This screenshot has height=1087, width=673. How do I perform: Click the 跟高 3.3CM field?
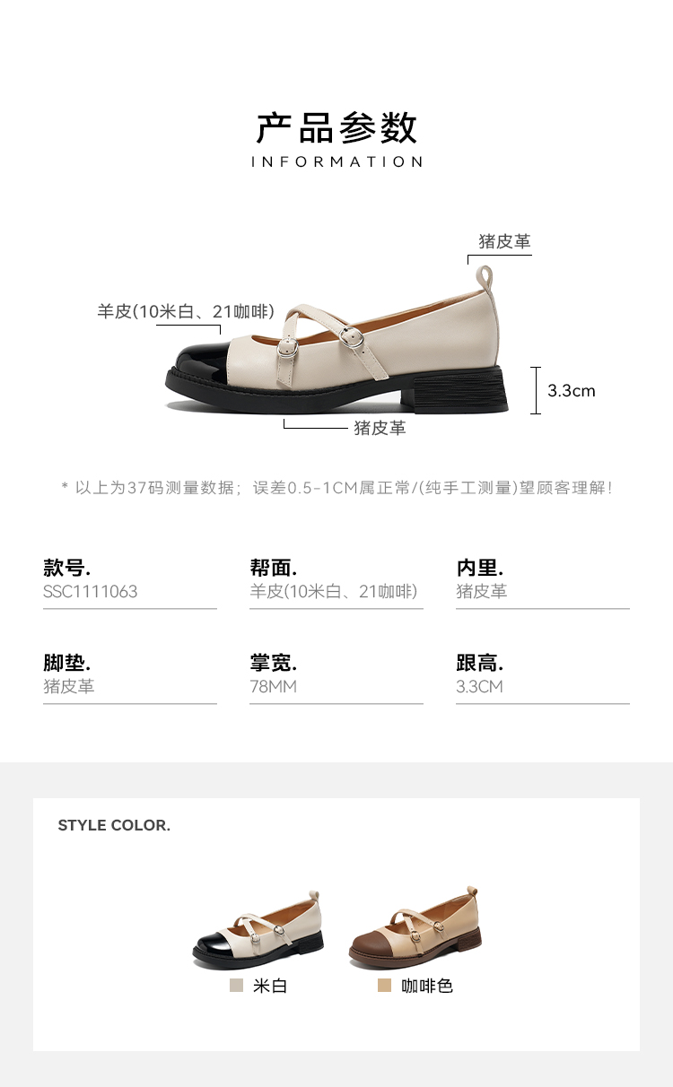coord(543,678)
